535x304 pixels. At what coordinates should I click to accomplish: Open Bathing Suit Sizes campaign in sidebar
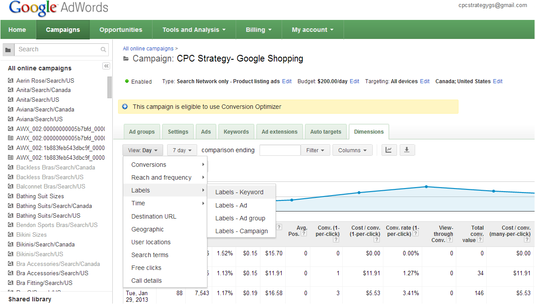40,196
